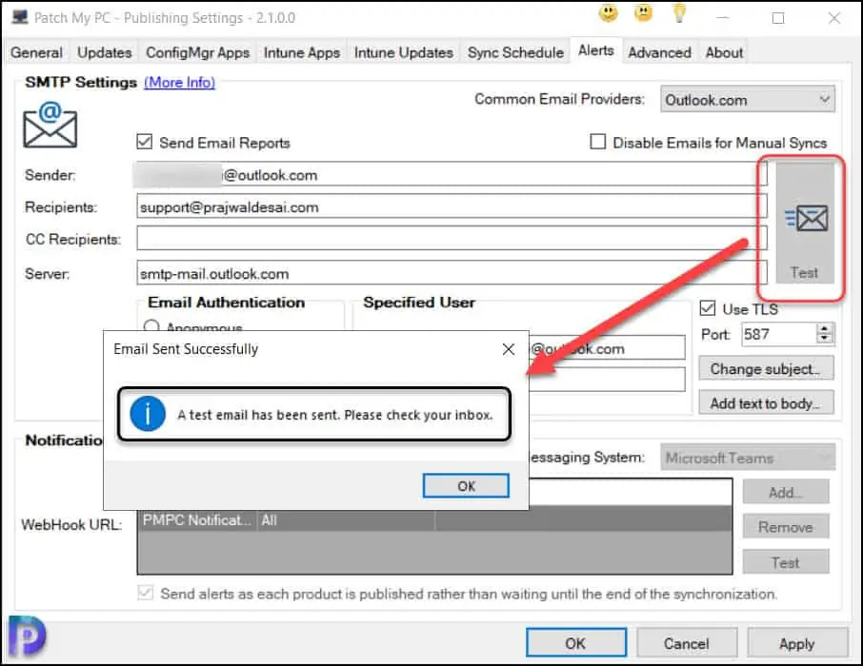
Task: Click the Specified User username field
Action: click(607, 347)
